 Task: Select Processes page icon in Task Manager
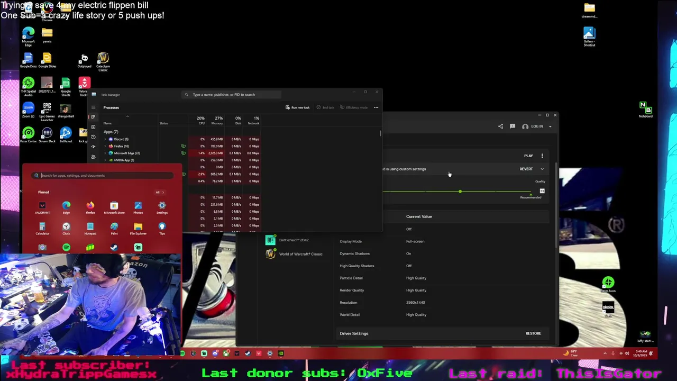[x=93, y=117]
